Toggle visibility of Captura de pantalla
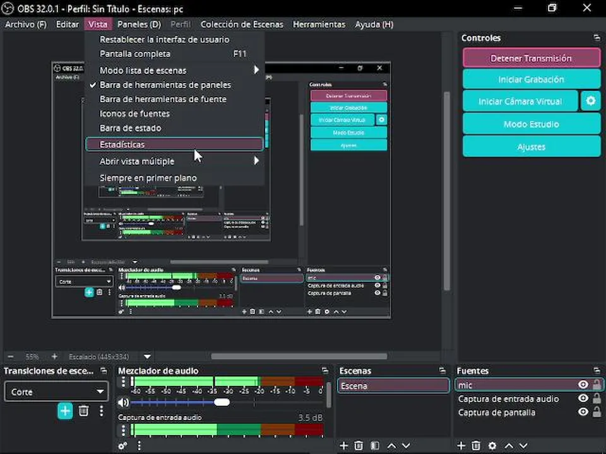Image resolution: width=606 pixels, height=454 pixels. (x=583, y=412)
